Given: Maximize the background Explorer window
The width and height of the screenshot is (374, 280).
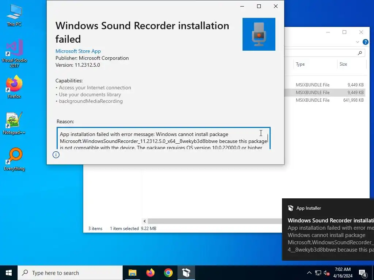Looking at the screenshot, I should 344,32.
